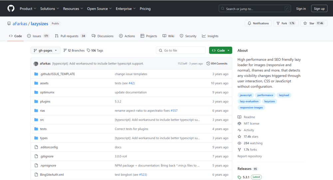Click the 12 Branches link
Screen dimensions: 333x180
point(74,50)
